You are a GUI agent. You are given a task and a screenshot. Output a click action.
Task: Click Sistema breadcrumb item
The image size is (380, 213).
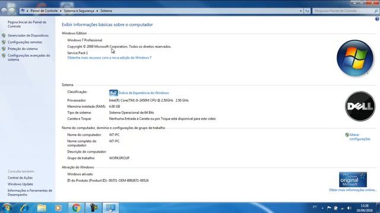106,11
